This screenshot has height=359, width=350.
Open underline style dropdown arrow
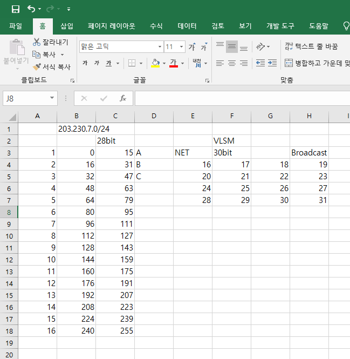(118, 63)
